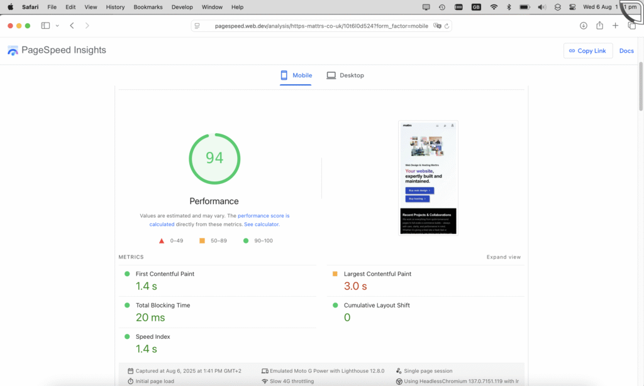Click the page reader icon in address bar
The height and width of the screenshot is (386, 644).
[197, 26]
